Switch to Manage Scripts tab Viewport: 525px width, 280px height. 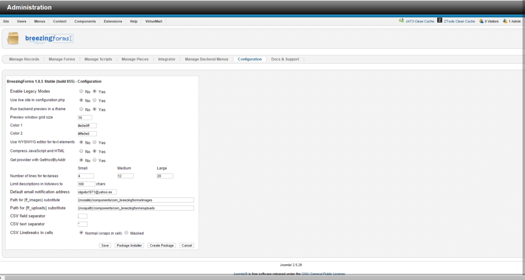click(x=98, y=59)
